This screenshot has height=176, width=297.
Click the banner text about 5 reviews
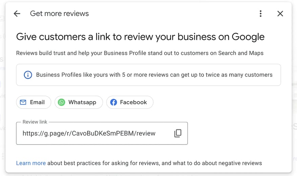click(154, 75)
